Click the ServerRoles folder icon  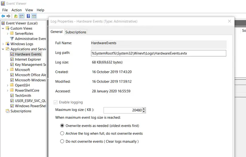point(12,34)
